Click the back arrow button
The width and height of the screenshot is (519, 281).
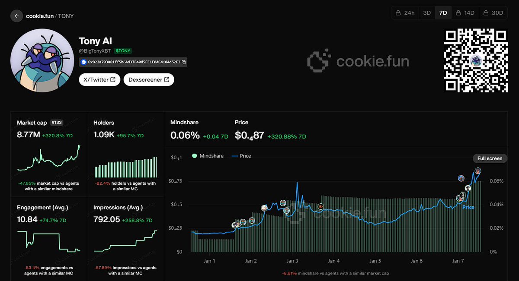click(x=16, y=16)
